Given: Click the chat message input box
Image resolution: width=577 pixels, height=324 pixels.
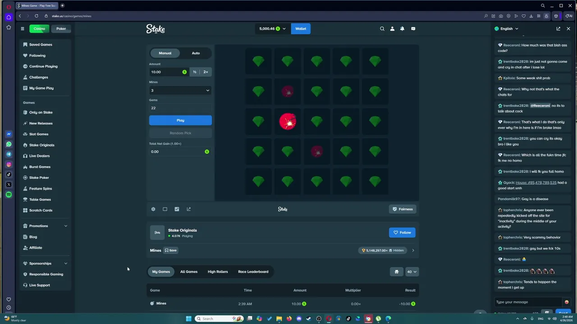Looking at the screenshot, I should tap(528, 302).
